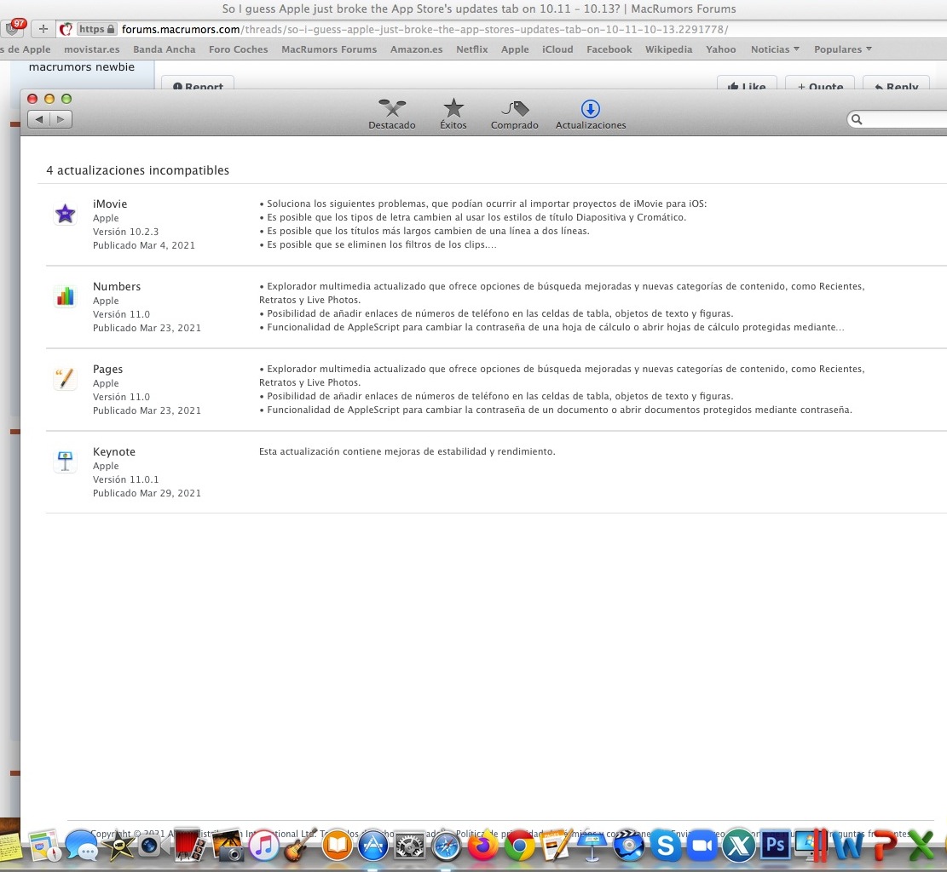Switch to the Éxitos tab
Image resolution: width=947 pixels, height=872 pixels.
tap(453, 115)
